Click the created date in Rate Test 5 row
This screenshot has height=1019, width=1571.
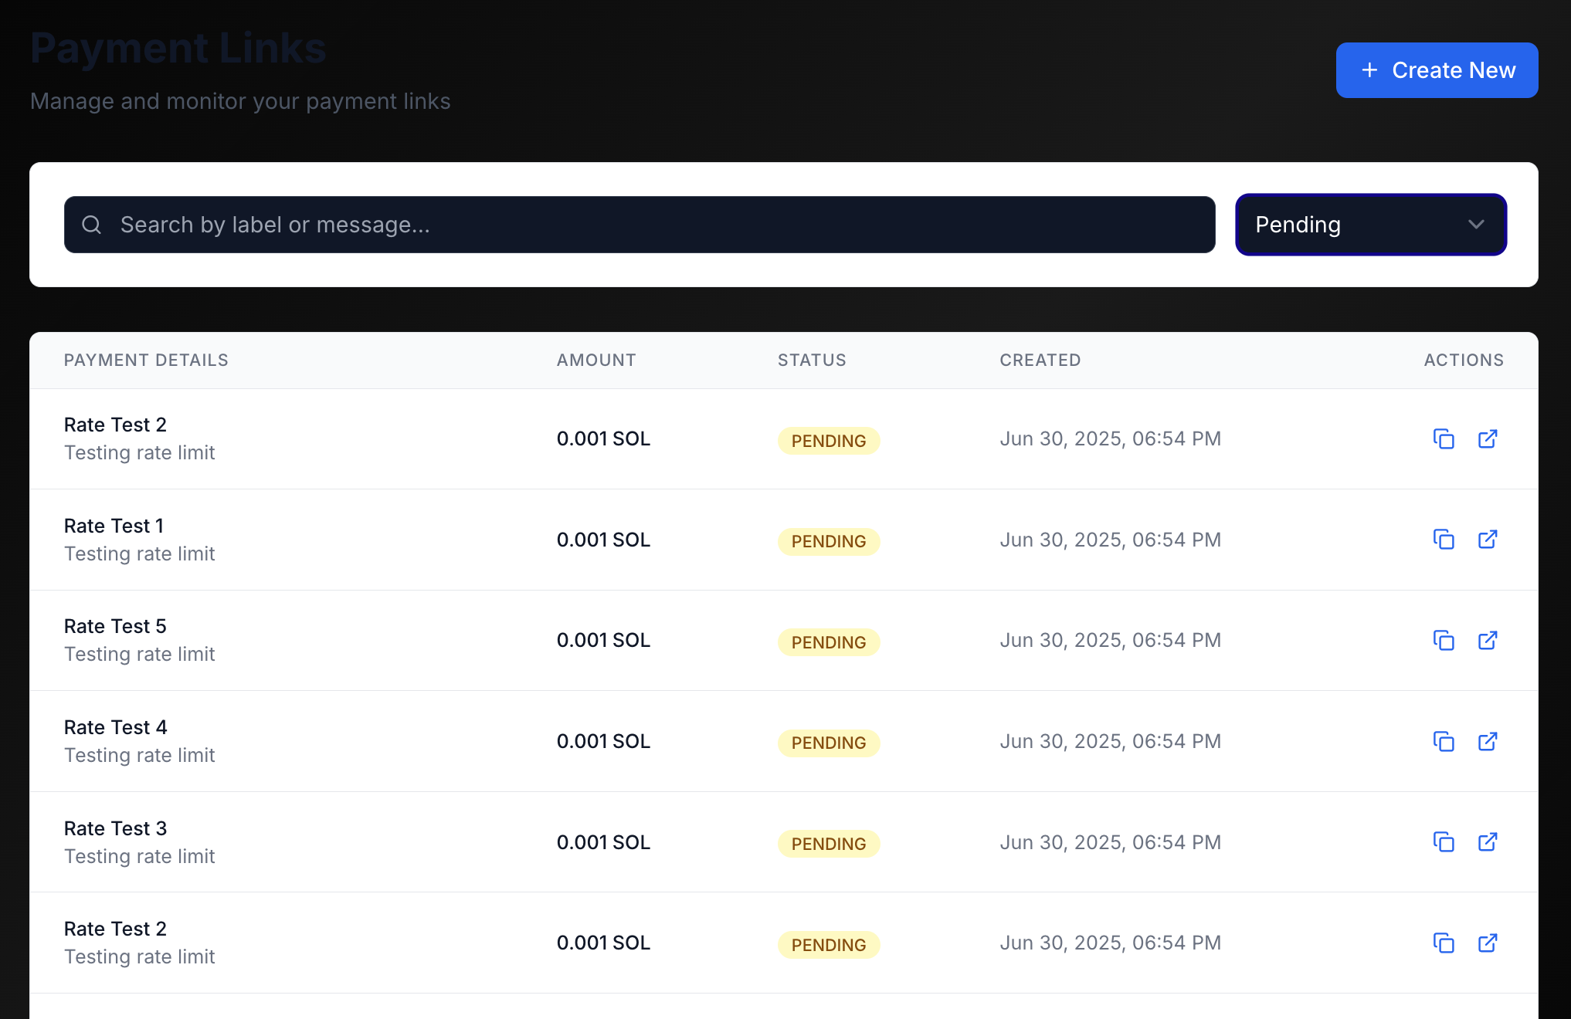[1110, 640]
